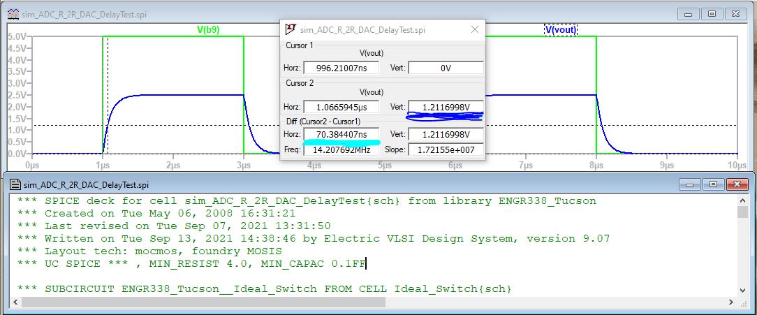Click the waveform window's title bar icon
757x315 pixels.
[x=13, y=13]
